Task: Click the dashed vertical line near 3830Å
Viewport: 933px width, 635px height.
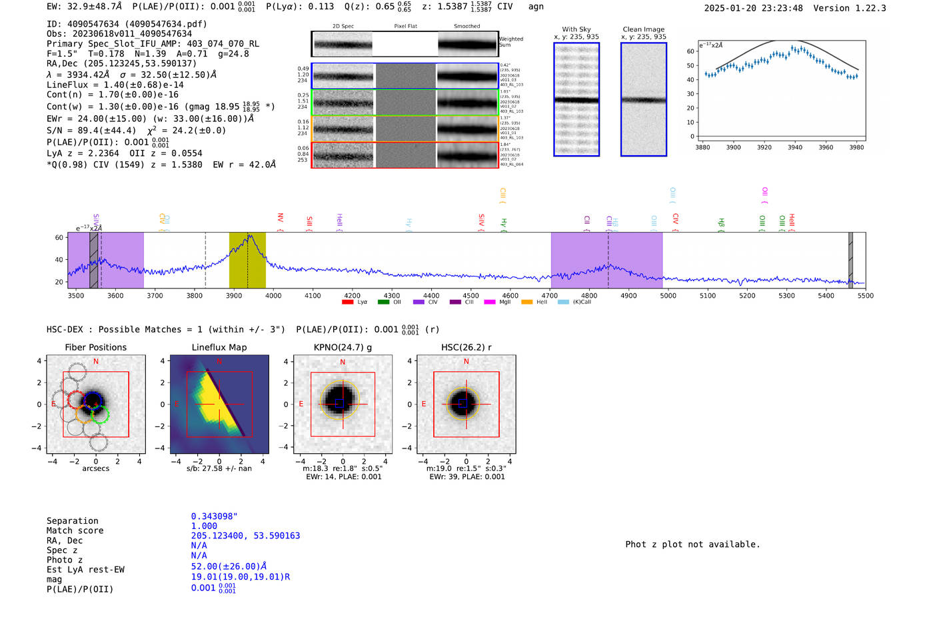Action: [205, 260]
